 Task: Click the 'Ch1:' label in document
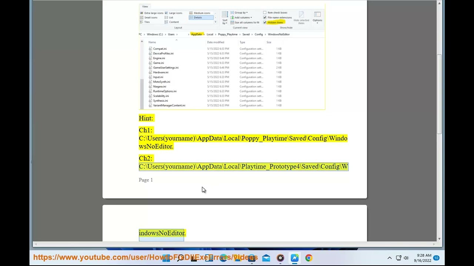tap(146, 130)
